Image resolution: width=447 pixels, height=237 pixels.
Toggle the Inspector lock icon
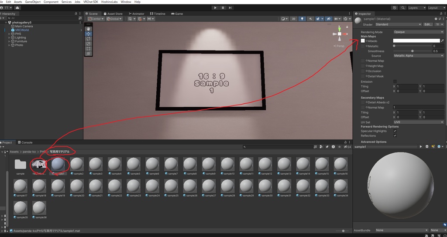pos(440,14)
